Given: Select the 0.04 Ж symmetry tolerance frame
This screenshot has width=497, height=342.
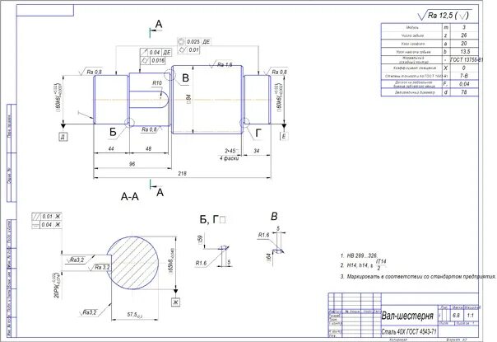Looking at the screenshot, I should (x=47, y=225).
